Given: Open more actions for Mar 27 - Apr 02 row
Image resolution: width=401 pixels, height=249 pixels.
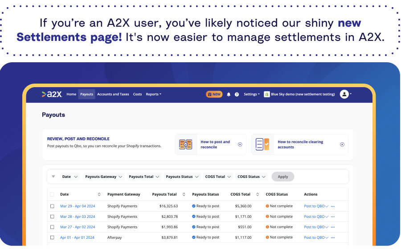Looking at the screenshot, I should click(333, 227).
